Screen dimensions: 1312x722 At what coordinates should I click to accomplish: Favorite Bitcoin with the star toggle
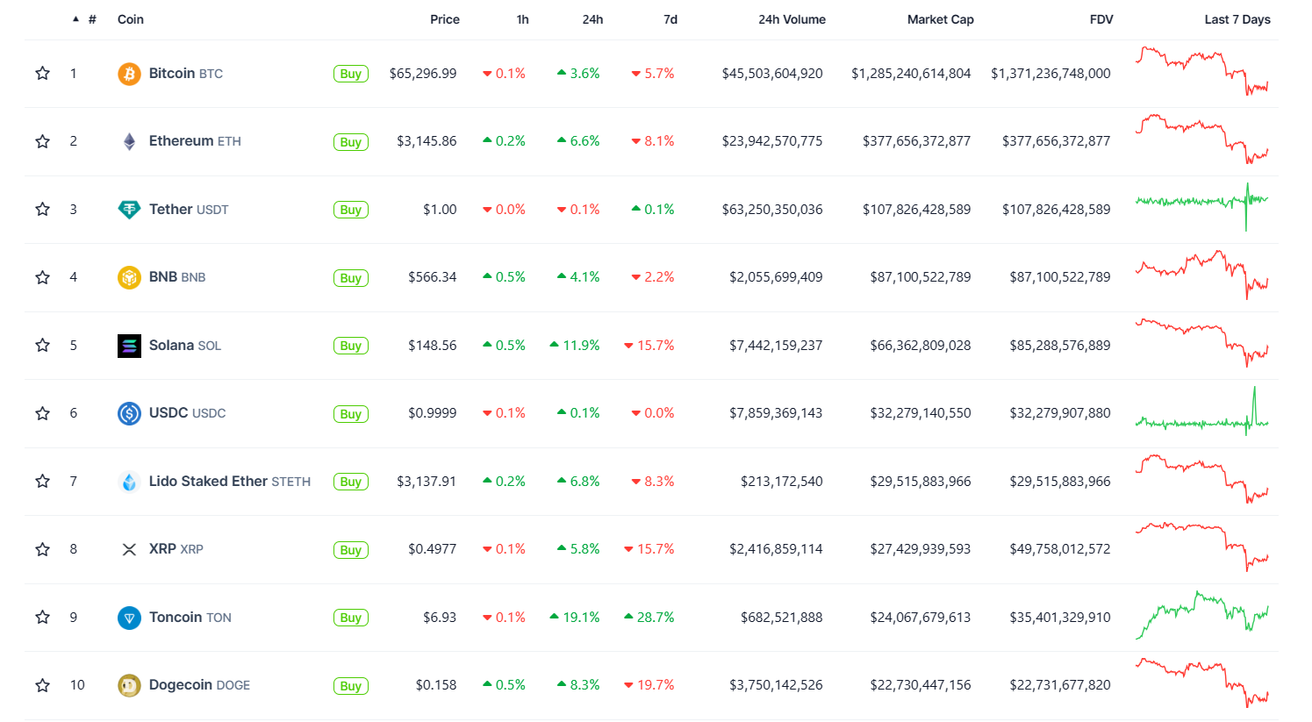(x=42, y=74)
